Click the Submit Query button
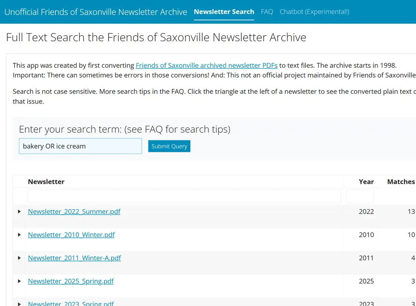 click(x=169, y=146)
